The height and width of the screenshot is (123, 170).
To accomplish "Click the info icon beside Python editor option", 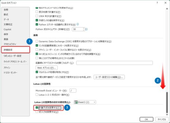I will tap(78, 24).
